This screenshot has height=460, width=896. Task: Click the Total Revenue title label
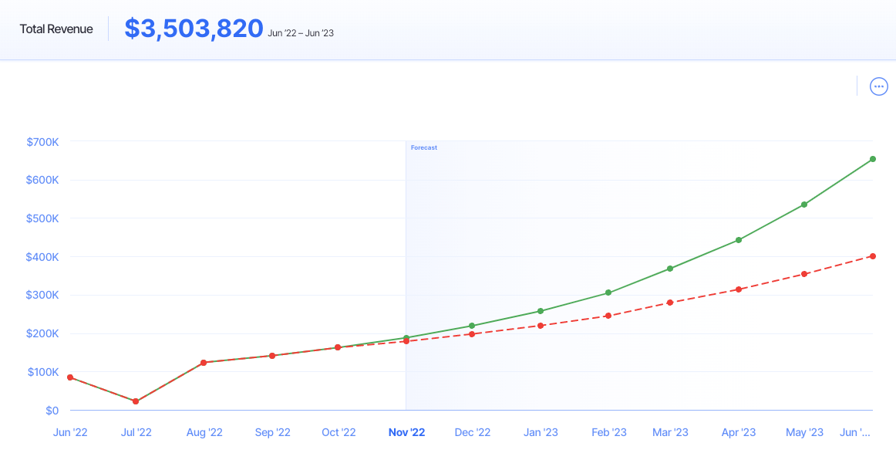coord(56,29)
